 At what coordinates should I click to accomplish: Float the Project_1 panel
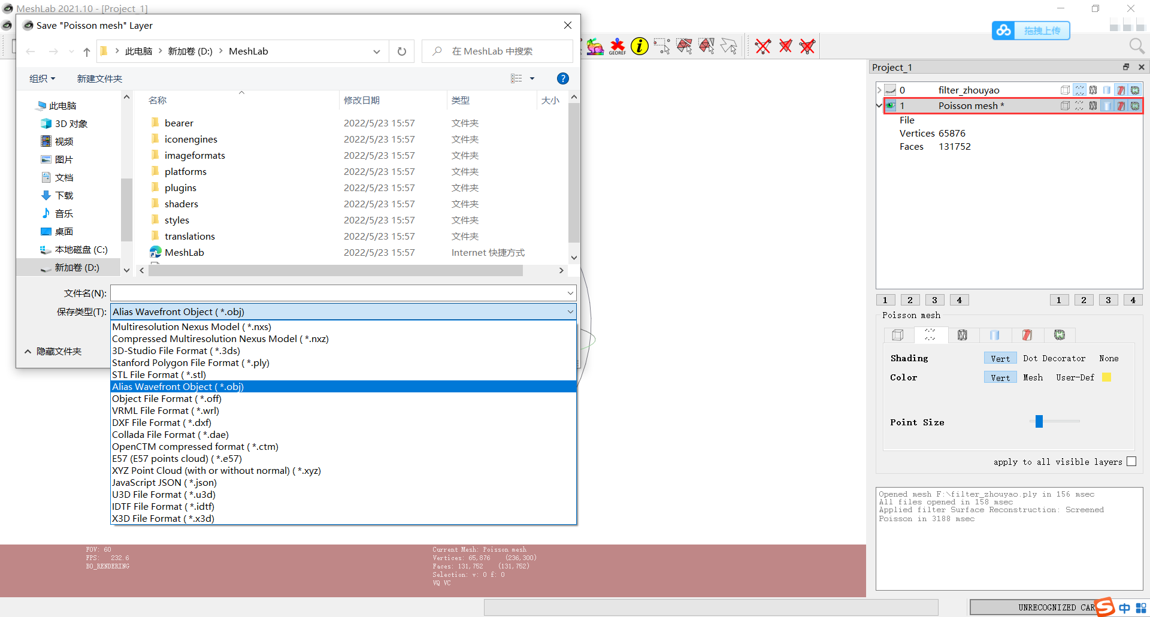click(1126, 67)
